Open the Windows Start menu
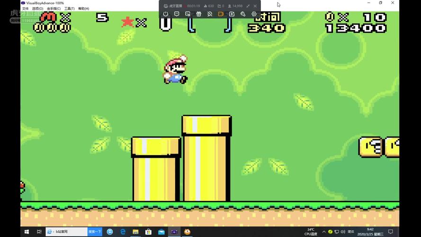Screen dimensions: 421x237 [27, 232]
